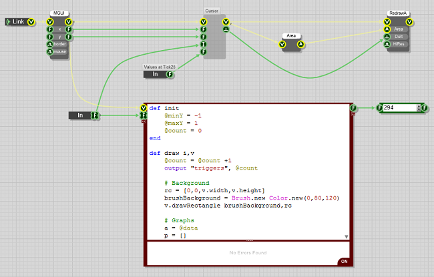Select the Cursor node title
Screen dimensions: 434x277
(x=212, y=11)
